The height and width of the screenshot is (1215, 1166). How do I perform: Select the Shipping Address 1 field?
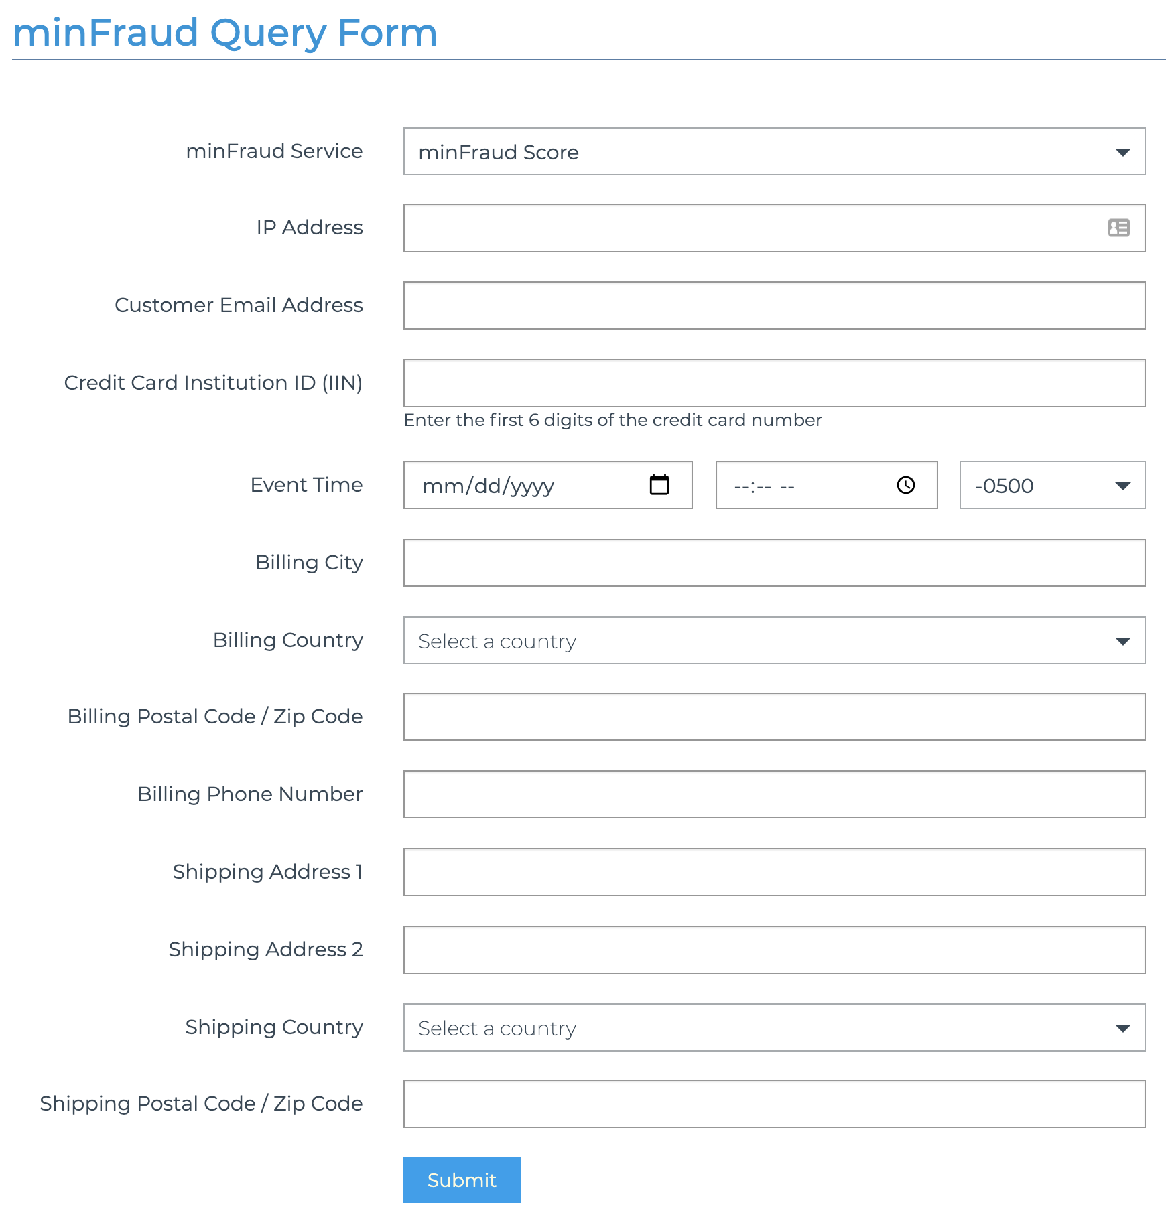774,873
